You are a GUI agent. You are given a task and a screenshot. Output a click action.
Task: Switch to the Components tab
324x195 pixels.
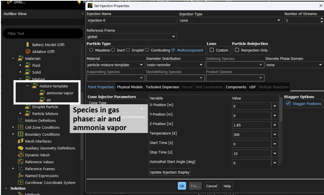click(x=236, y=87)
